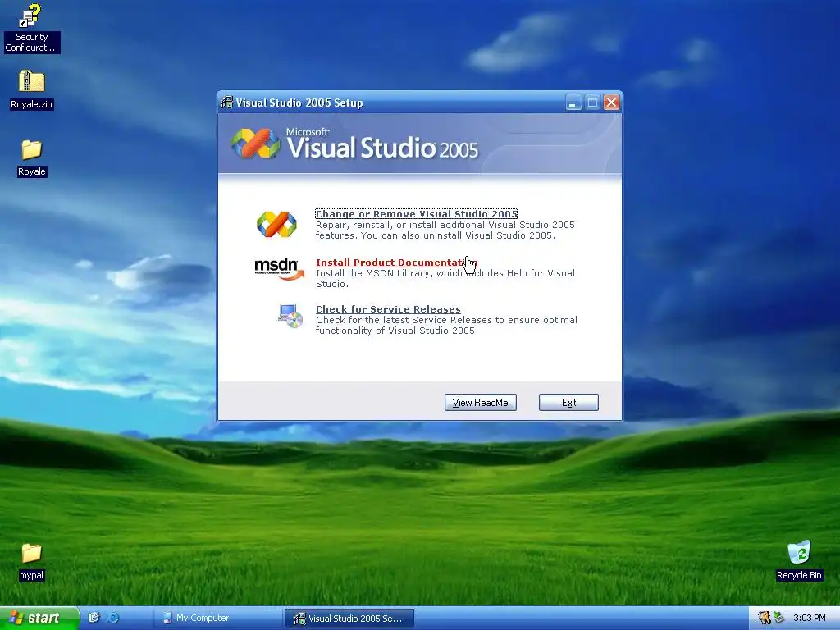Click the Visual Studio logo beside Change or Remove
Viewport: 840px width, 630px height.
click(276, 224)
